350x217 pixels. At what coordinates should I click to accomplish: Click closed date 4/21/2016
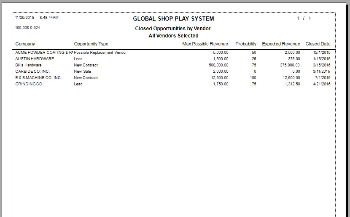click(x=322, y=84)
